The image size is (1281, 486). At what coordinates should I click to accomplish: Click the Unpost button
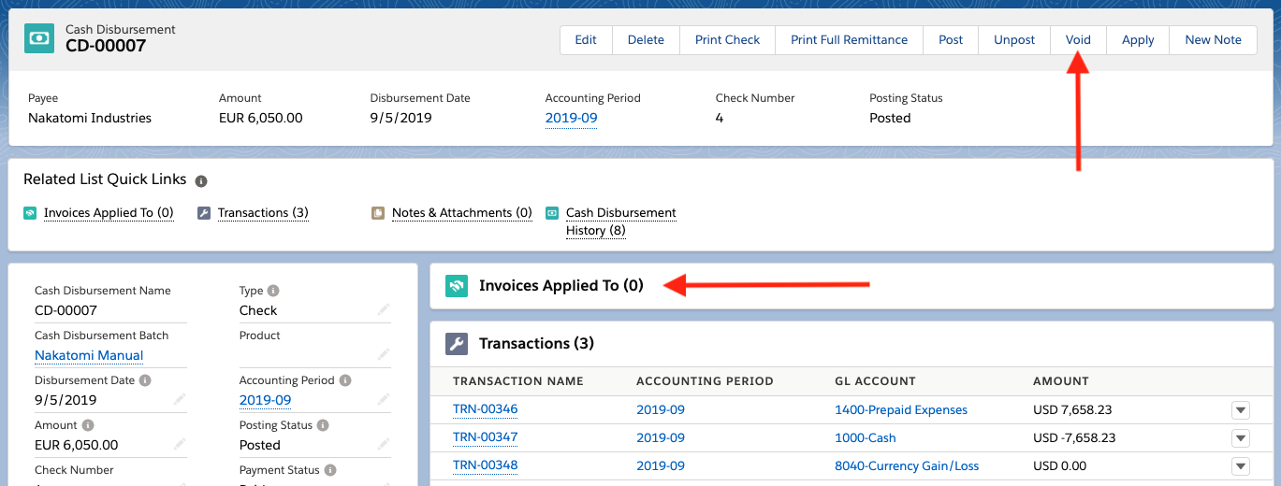tap(1014, 40)
